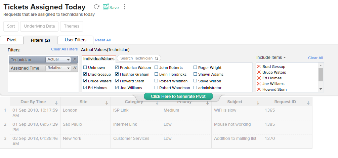The image size is (338, 158).
Task: Enable the Roger Wright checkbox
Action: click(x=195, y=68)
